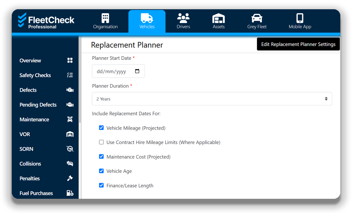The image size is (356, 213).
Task: Go to Pending Defects sidebar link
Action: 38,105
